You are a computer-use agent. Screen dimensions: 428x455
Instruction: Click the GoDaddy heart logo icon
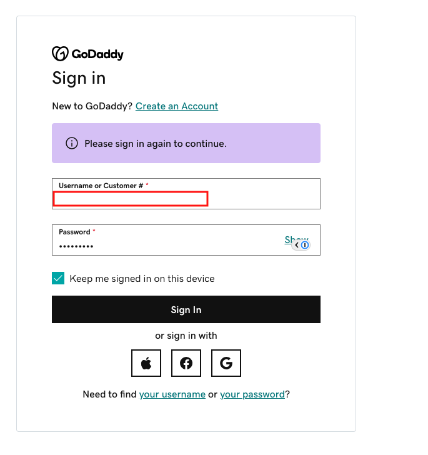pos(60,54)
